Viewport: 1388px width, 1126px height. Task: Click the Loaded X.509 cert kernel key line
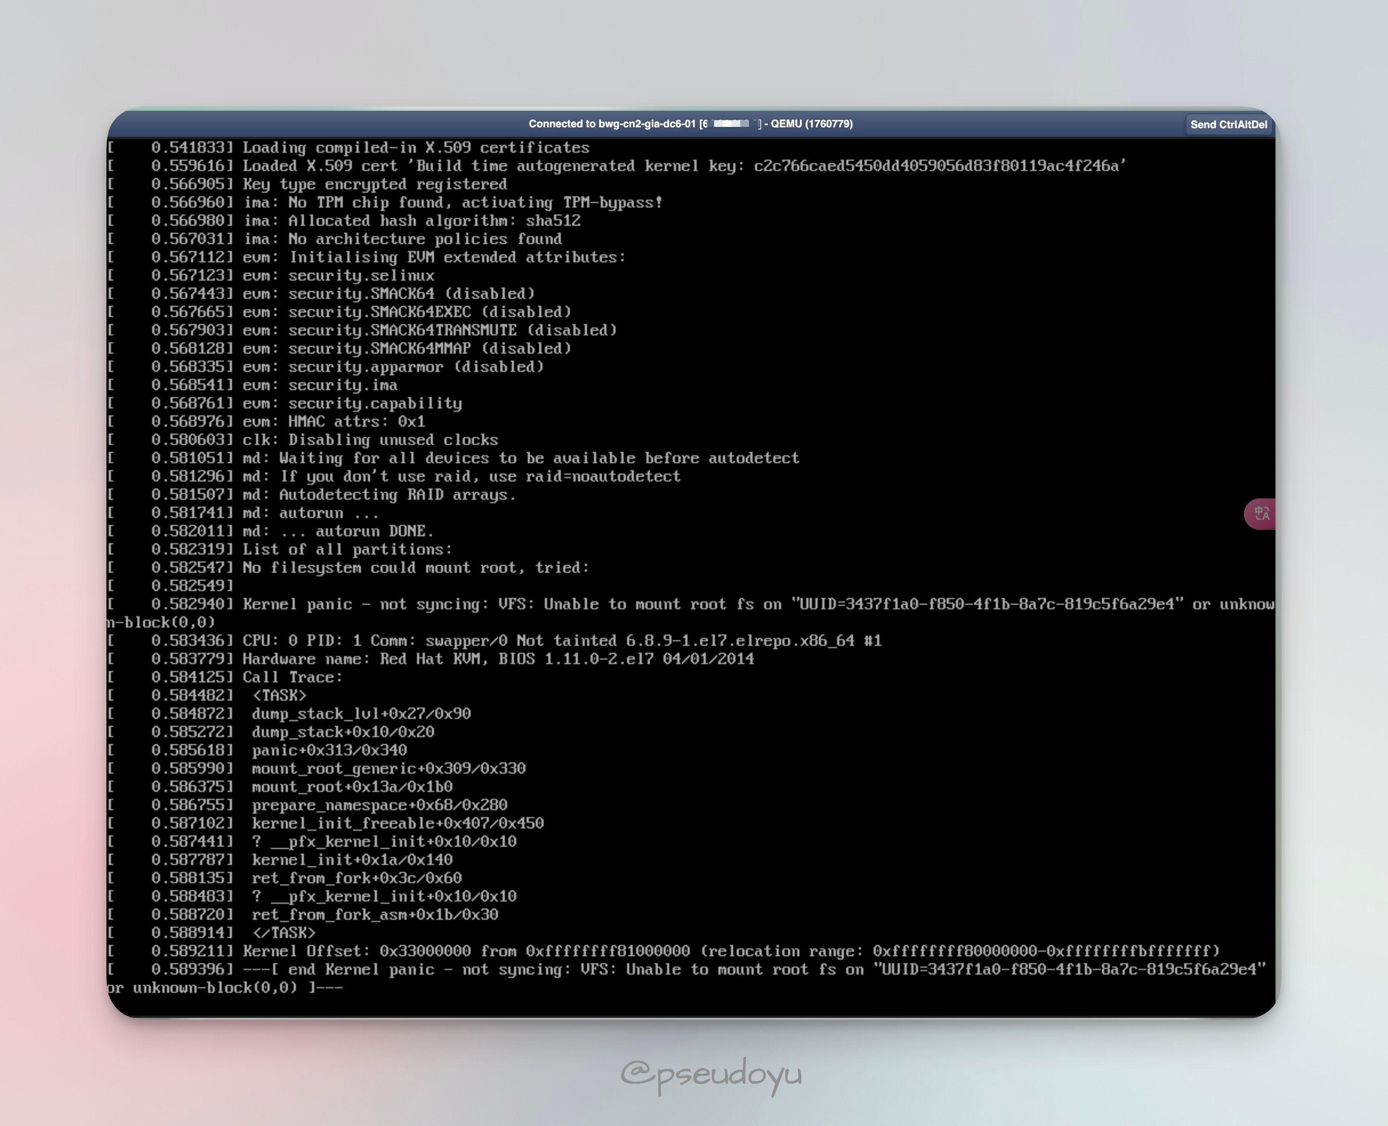click(x=617, y=166)
